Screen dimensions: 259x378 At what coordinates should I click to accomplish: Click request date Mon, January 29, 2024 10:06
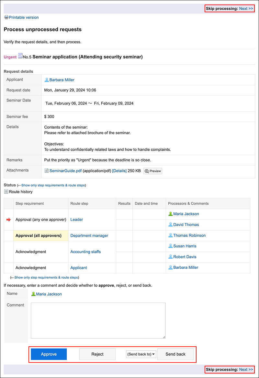tap(70, 90)
